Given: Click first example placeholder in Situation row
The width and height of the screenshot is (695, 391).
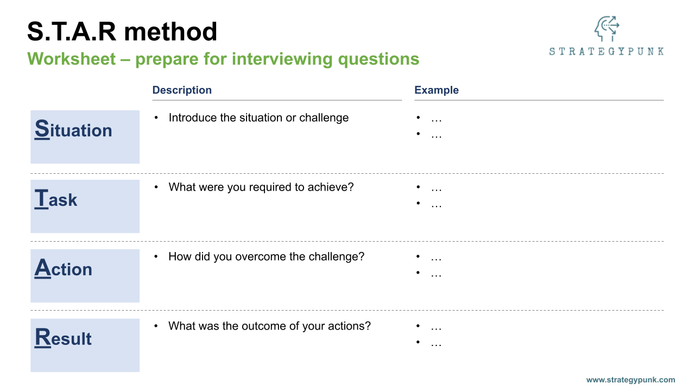Looking at the screenshot, I should (x=436, y=118).
